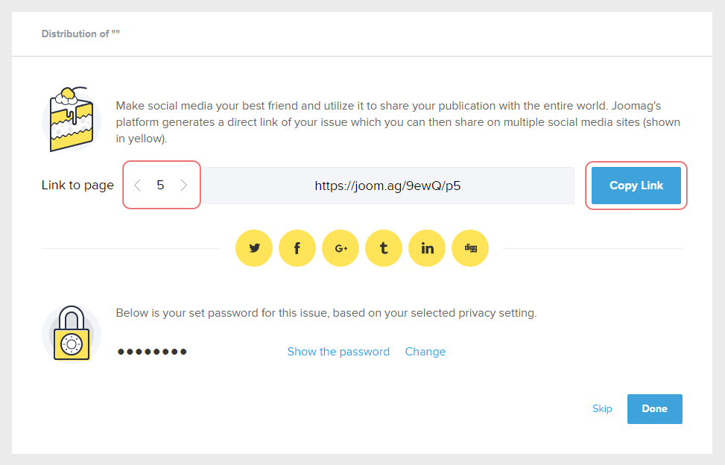Viewport: 725px width, 465px height.
Task: Reveal the password with Show the password
Action: click(x=338, y=352)
